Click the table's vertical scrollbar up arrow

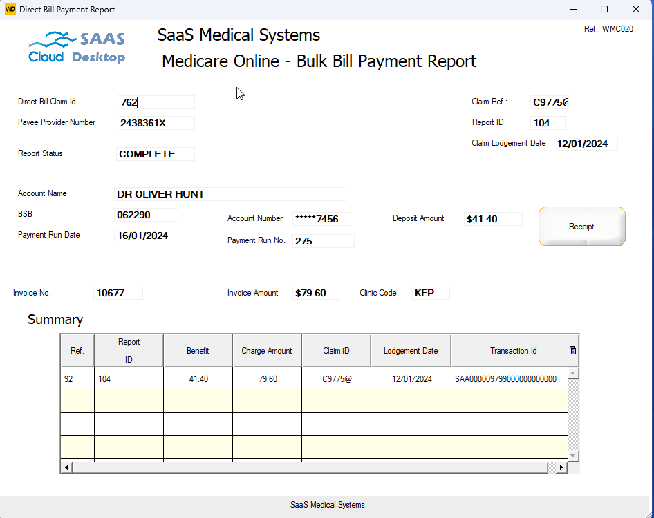[x=573, y=373]
